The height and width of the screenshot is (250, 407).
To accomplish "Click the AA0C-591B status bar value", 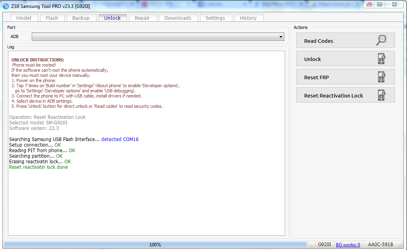I will (380, 244).
